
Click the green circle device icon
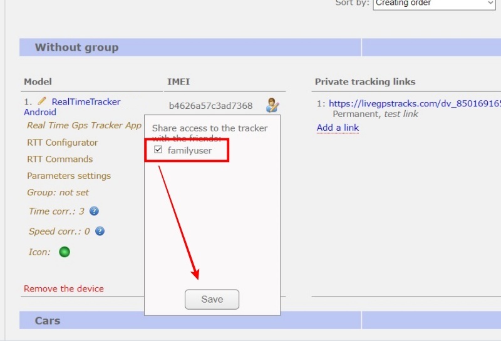(x=65, y=252)
